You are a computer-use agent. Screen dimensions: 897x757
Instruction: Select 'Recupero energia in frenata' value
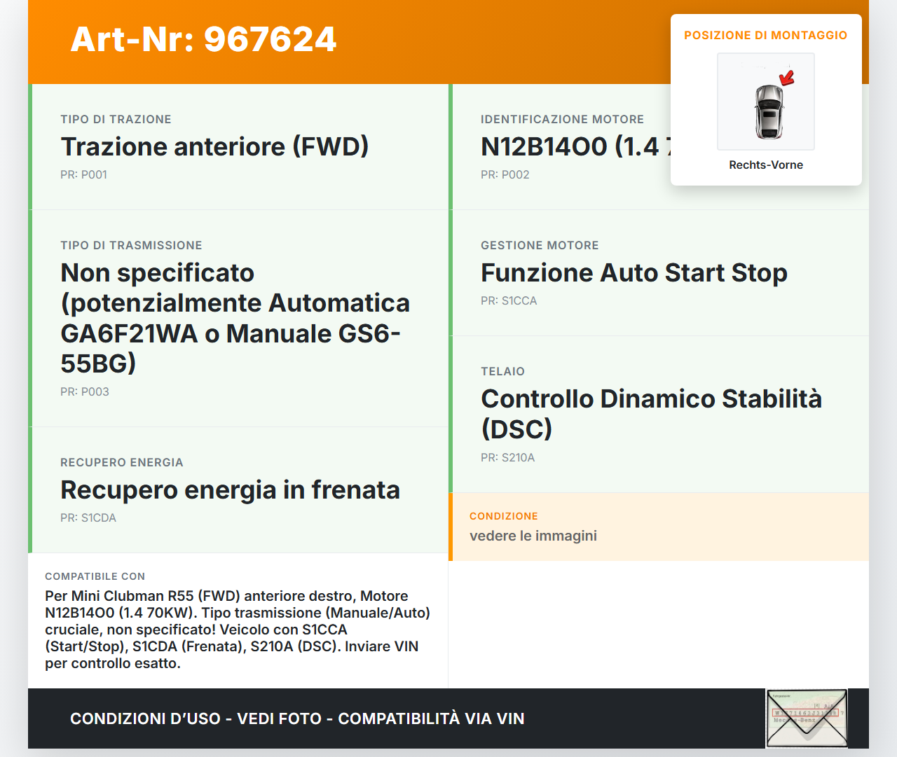pyautogui.click(x=230, y=489)
